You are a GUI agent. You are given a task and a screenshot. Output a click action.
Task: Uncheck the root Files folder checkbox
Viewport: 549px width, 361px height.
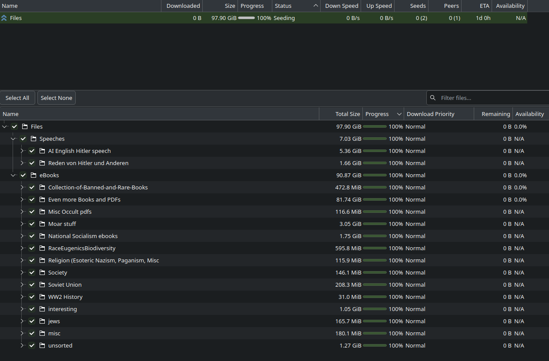pos(14,126)
